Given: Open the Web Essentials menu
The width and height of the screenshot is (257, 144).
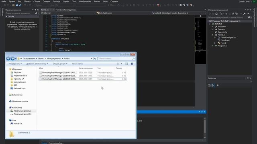Looking at the screenshot, I should click(85, 1).
